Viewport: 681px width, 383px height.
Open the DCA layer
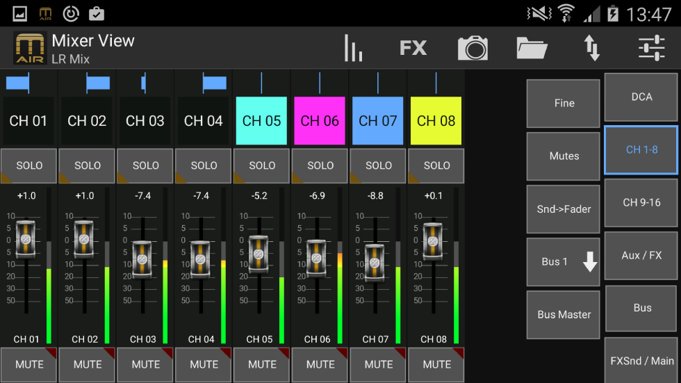click(x=641, y=97)
